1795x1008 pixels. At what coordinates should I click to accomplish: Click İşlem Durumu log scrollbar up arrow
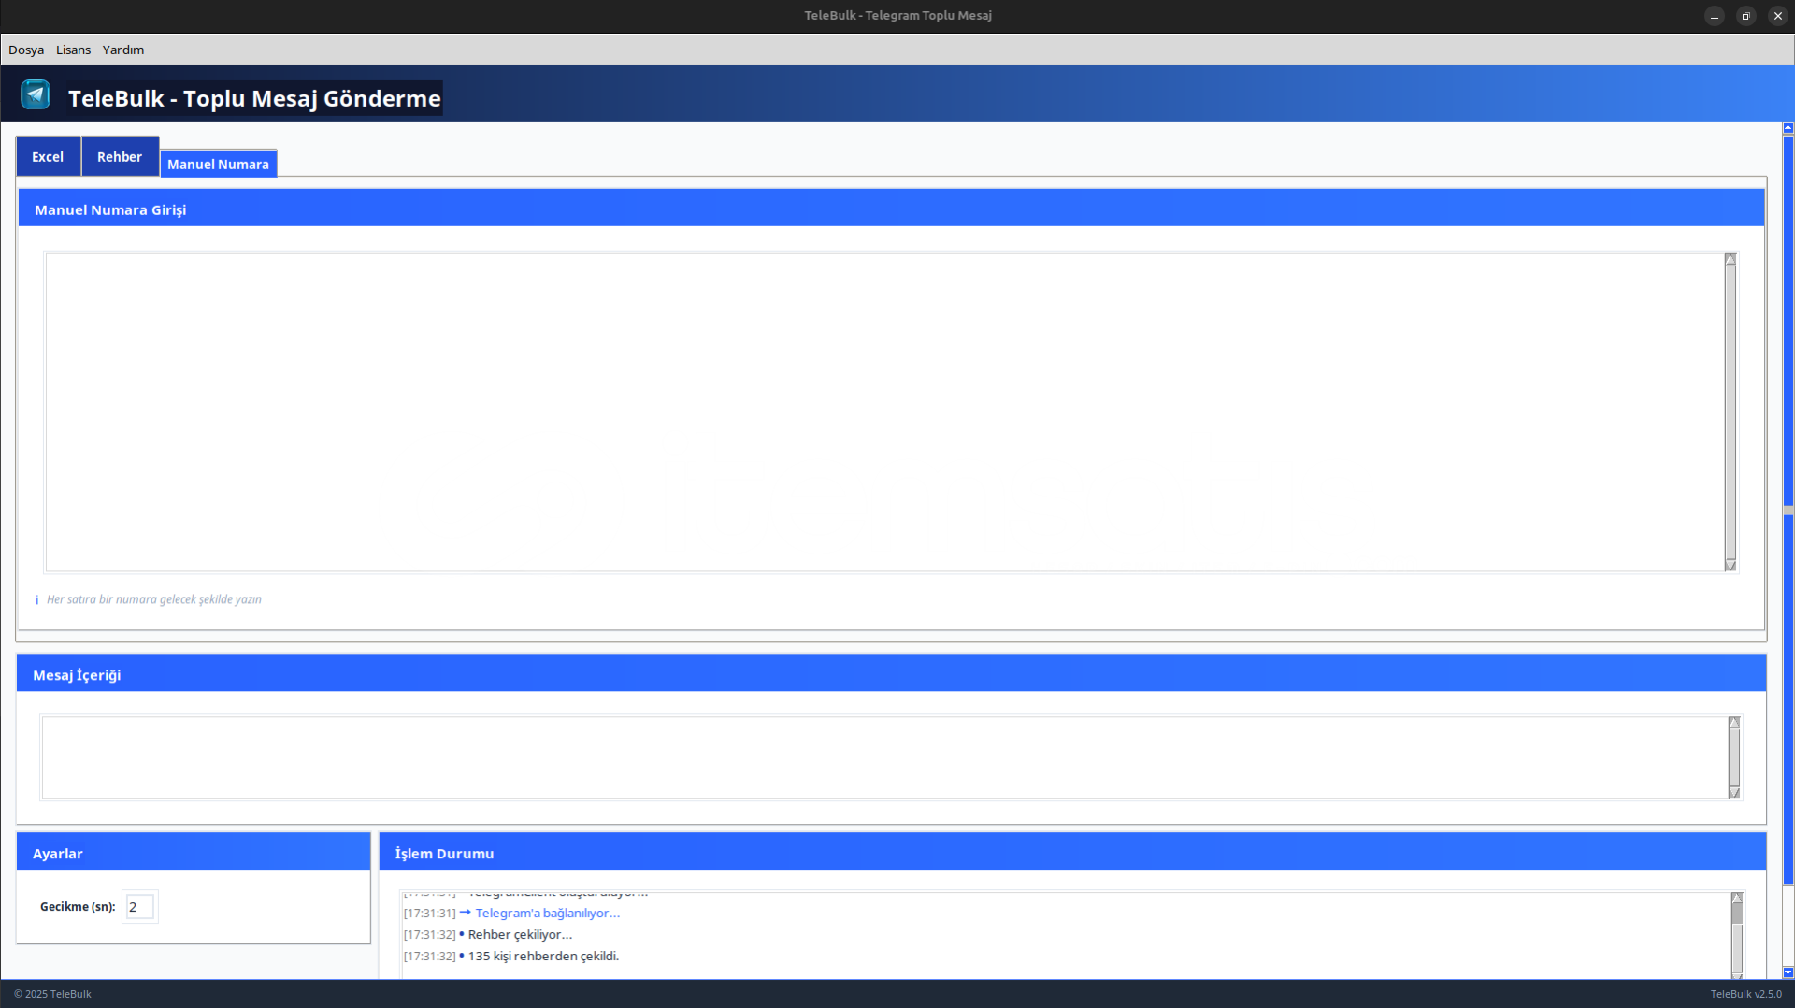(x=1737, y=898)
